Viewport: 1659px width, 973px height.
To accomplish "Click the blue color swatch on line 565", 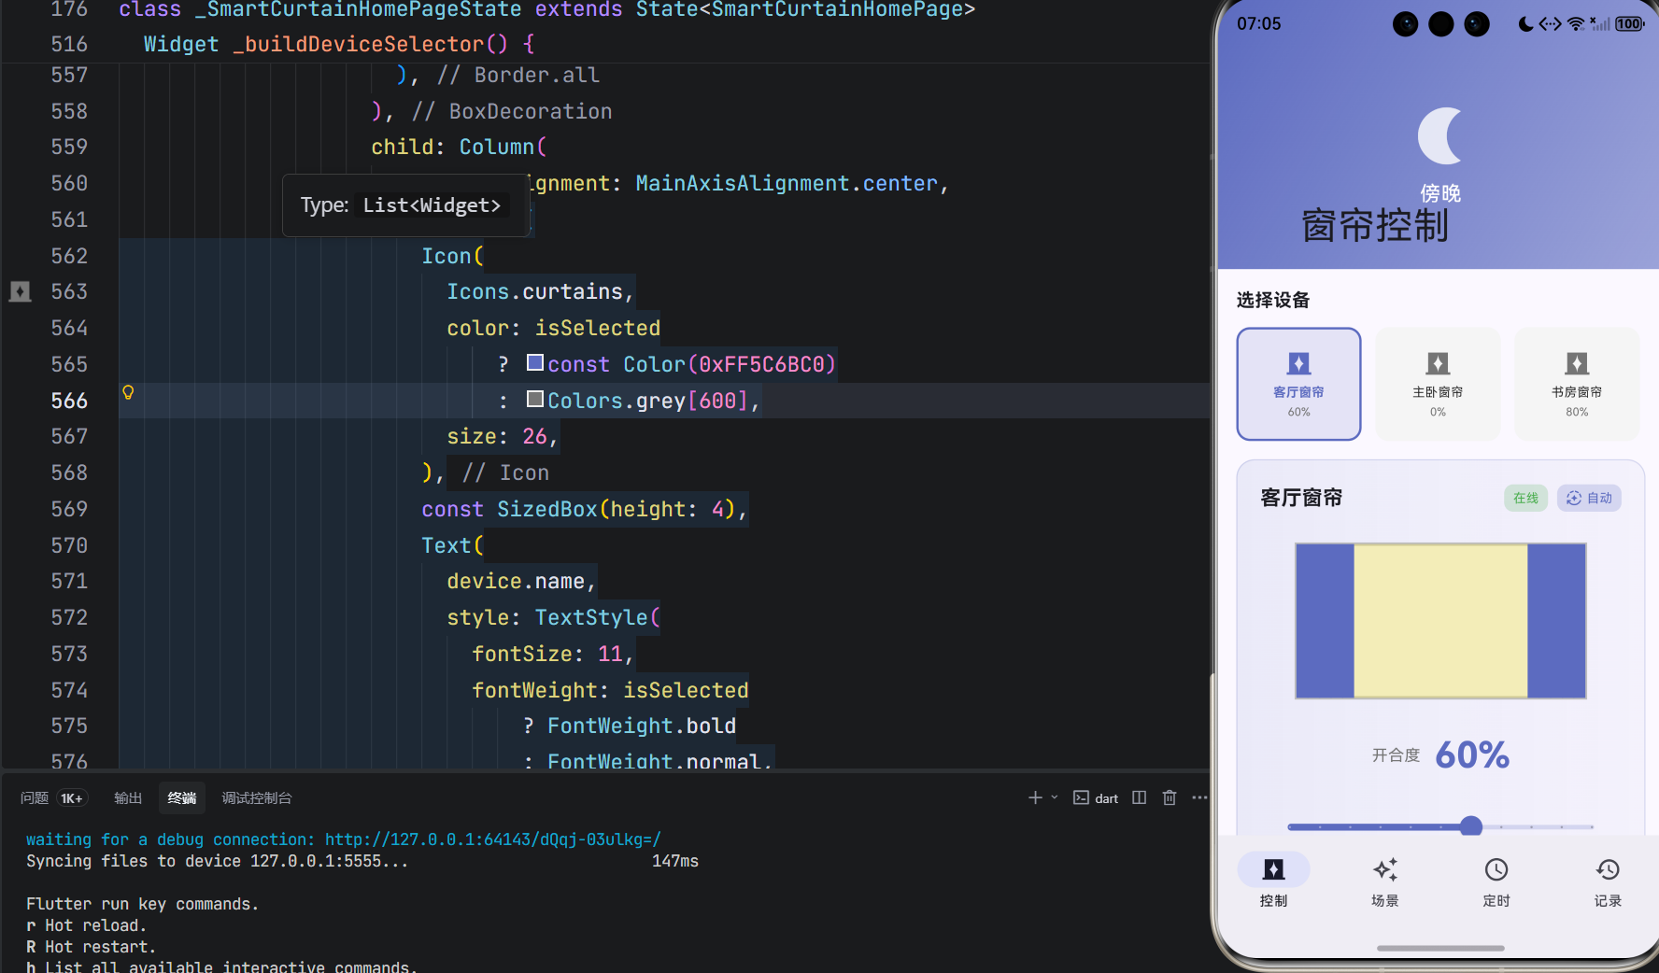I will (x=535, y=362).
